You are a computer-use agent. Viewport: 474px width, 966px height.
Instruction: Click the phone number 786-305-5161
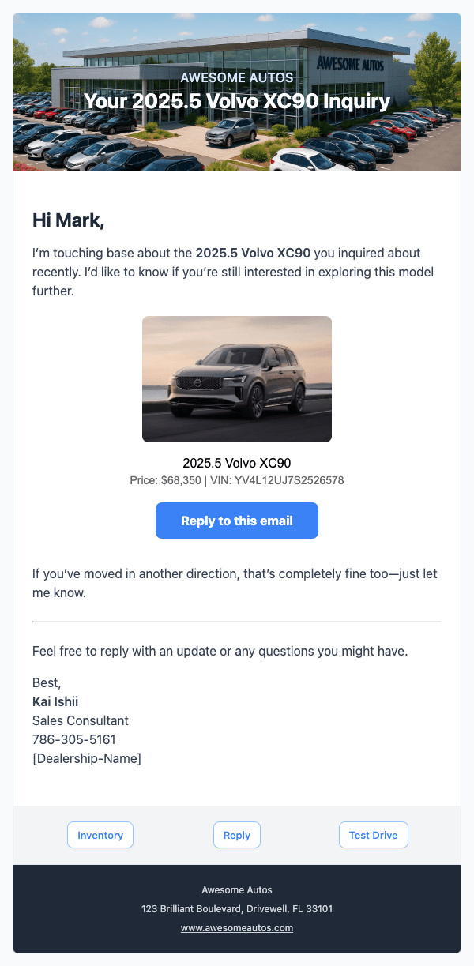(x=74, y=740)
